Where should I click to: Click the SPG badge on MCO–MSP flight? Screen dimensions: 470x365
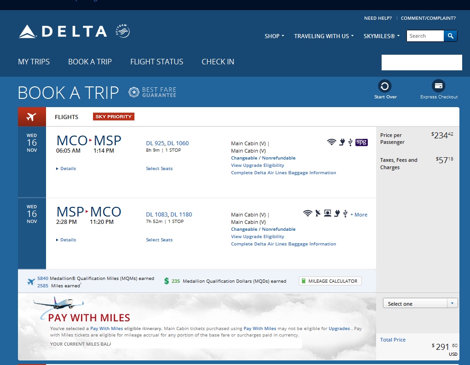(361, 143)
